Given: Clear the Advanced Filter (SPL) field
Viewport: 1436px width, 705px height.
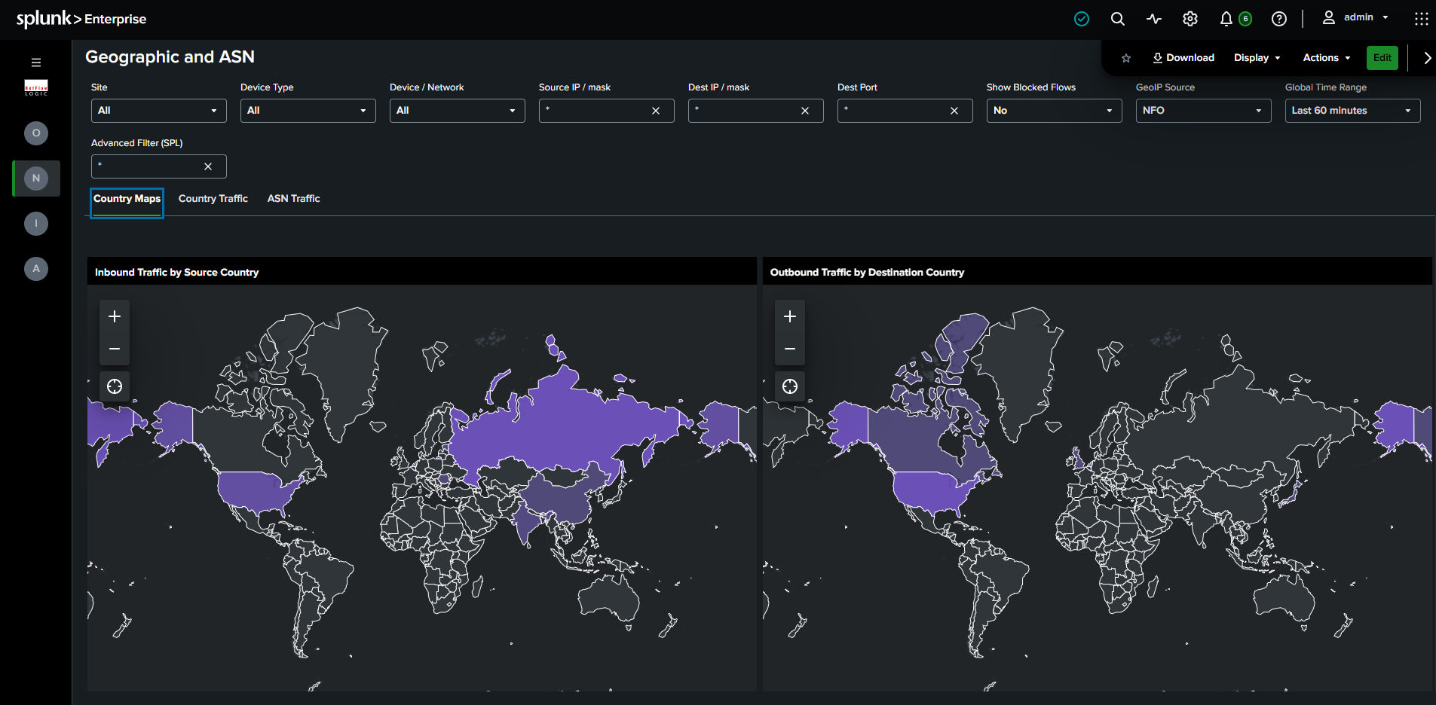Looking at the screenshot, I should click(x=208, y=166).
